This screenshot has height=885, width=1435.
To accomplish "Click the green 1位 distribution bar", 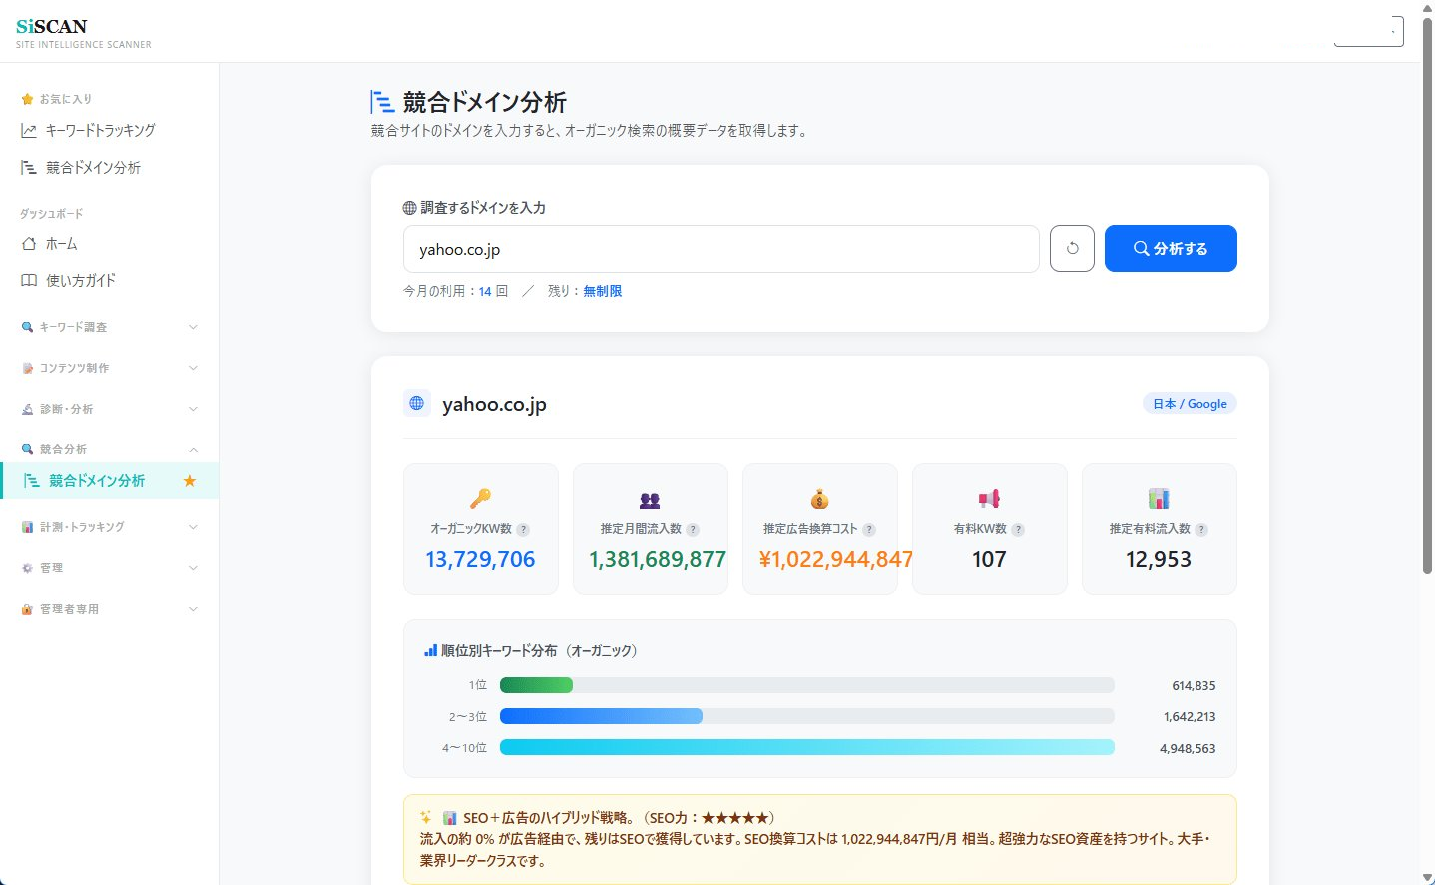I will [x=536, y=685].
